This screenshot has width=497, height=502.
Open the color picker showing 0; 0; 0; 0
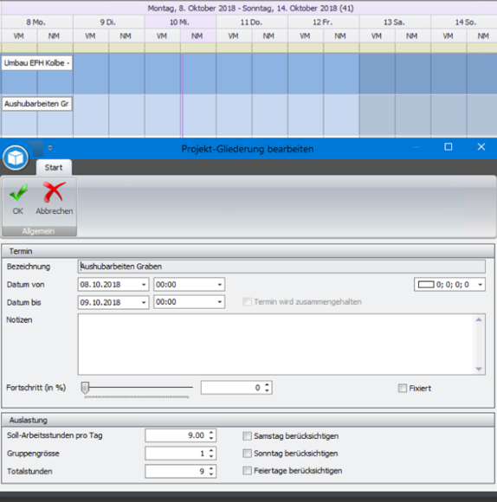click(x=449, y=284)
